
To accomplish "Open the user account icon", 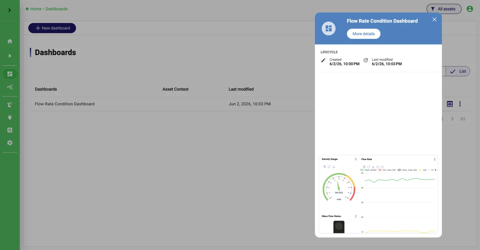I will (470, 9).
